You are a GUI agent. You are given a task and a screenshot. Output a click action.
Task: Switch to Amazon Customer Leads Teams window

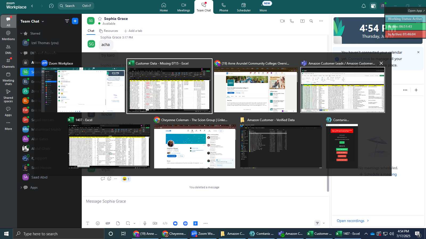[343, 86]
